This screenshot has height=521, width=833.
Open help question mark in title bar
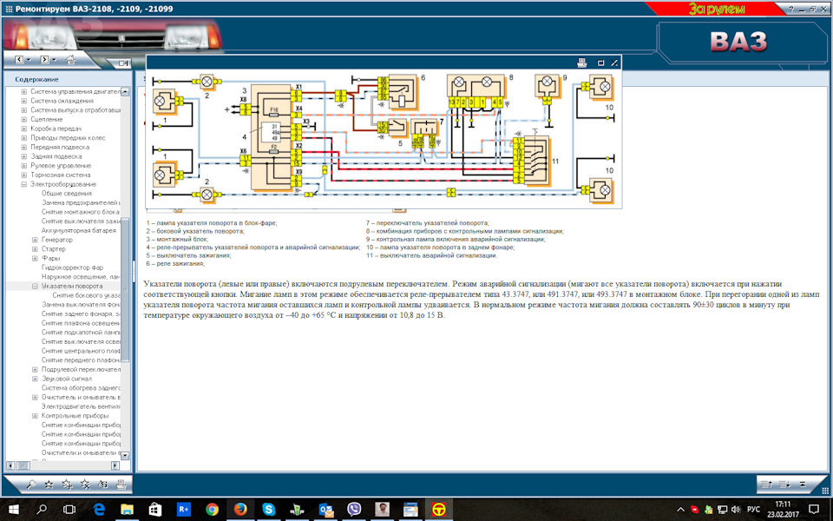[791, 9]
